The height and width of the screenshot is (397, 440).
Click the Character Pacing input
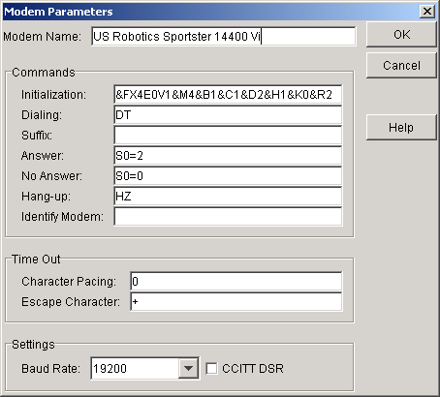[x=236, y=282]
